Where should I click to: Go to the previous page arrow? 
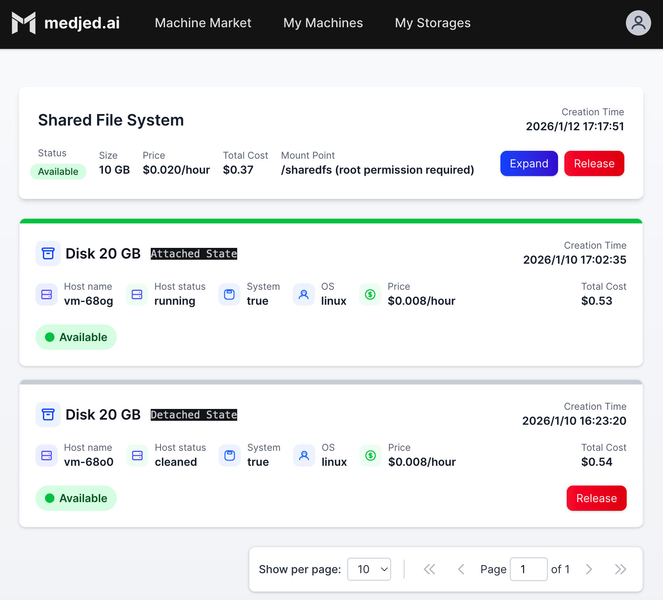(x=461, y=569)
